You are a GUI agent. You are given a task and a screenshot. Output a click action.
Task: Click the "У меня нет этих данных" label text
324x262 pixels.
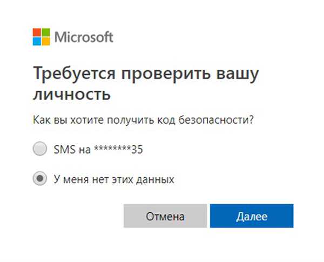tap(114, 179)
